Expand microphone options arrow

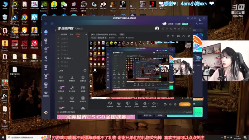click(x=148, y=104)
